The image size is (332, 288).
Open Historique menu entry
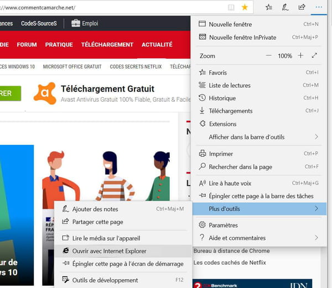tap(260, 98)
